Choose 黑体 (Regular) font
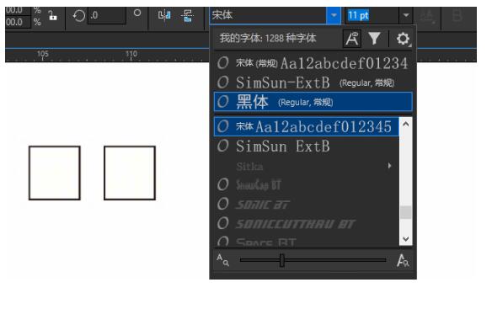 pyautogui.click(x=313, y=102)
